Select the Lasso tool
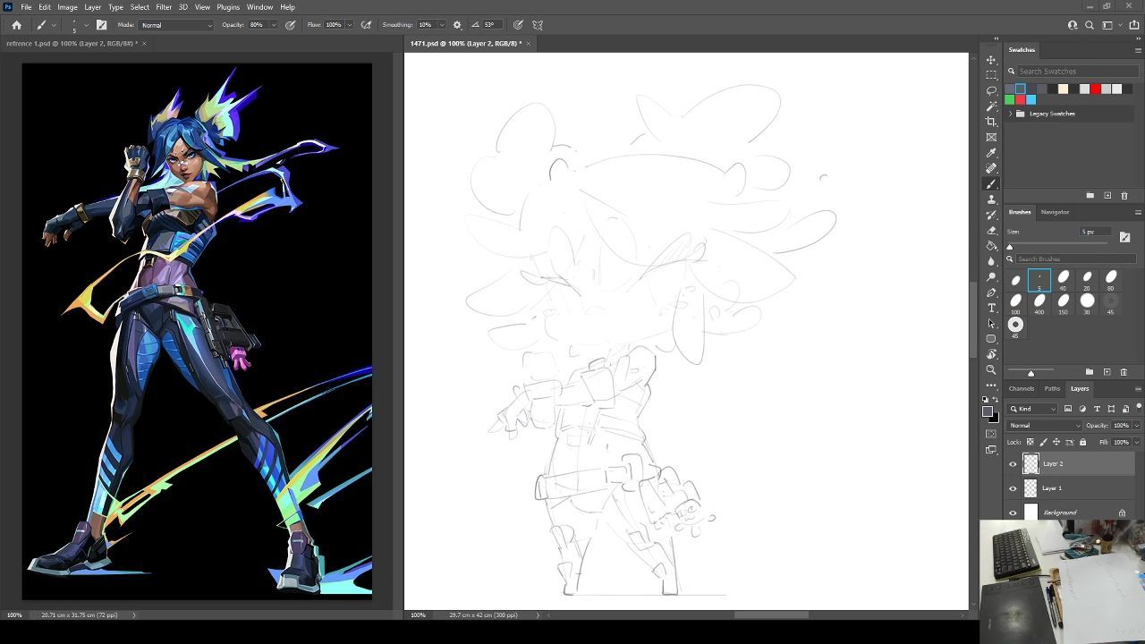1145x644 pixels. click(x=991, y=91)
